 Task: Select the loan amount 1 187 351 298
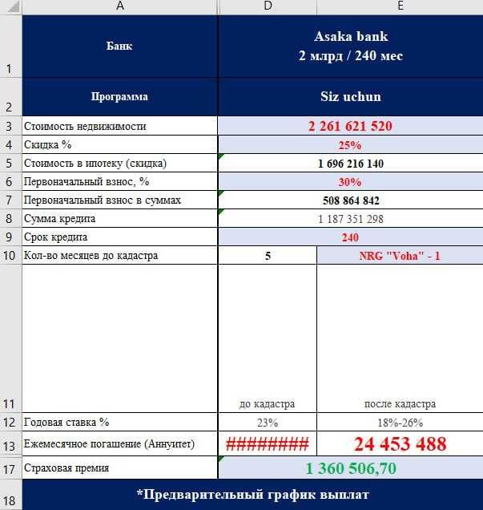pyautogui.click(x=351, y=218)
